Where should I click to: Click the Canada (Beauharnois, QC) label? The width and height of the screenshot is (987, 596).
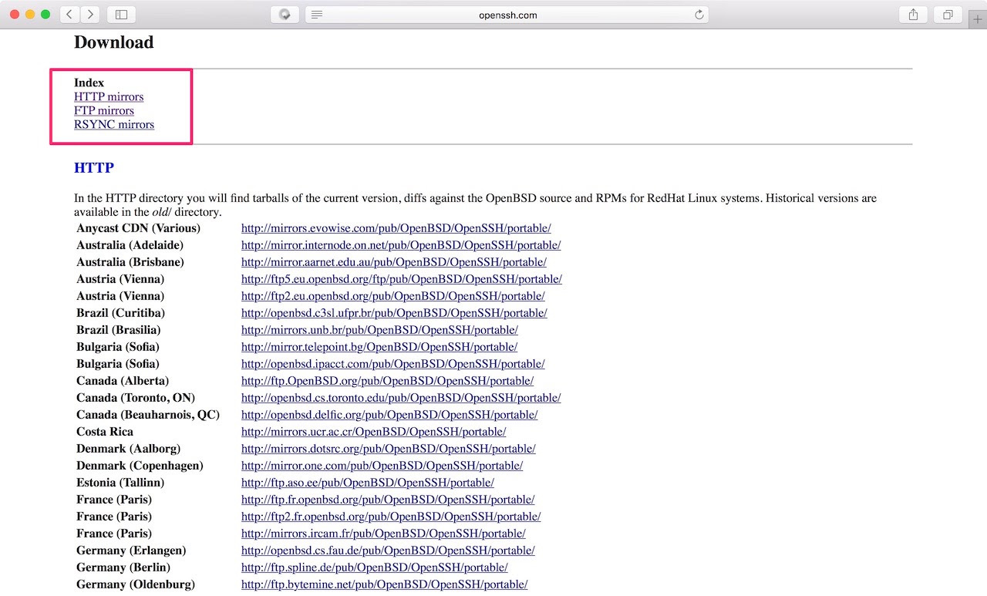click(x=148, y=415)
